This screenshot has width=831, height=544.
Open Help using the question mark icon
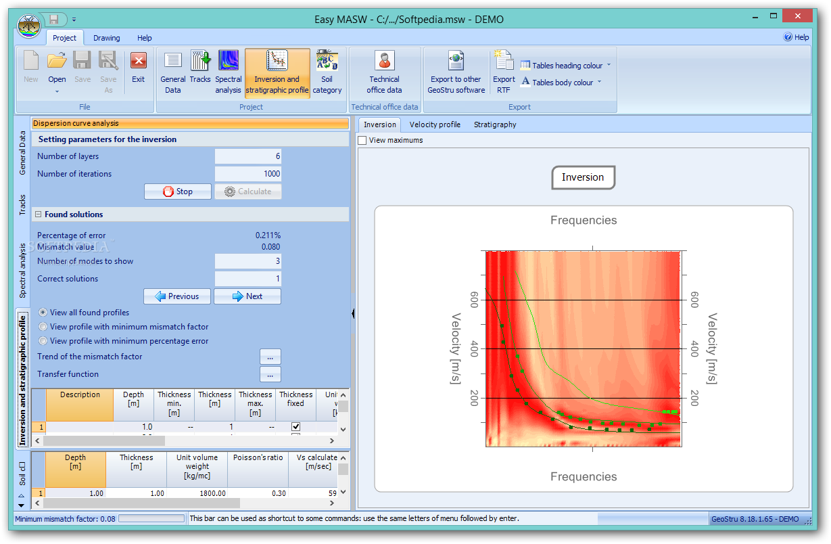(x=788, y=37)
